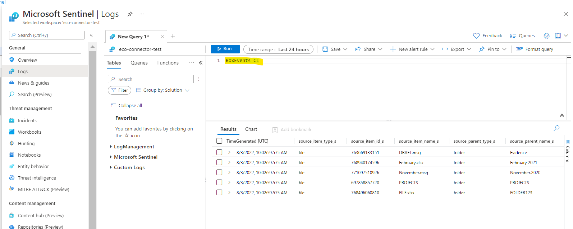Expand the Microsoft Sentinel table group
Viewport: 573px width, 229px height.
134,157
